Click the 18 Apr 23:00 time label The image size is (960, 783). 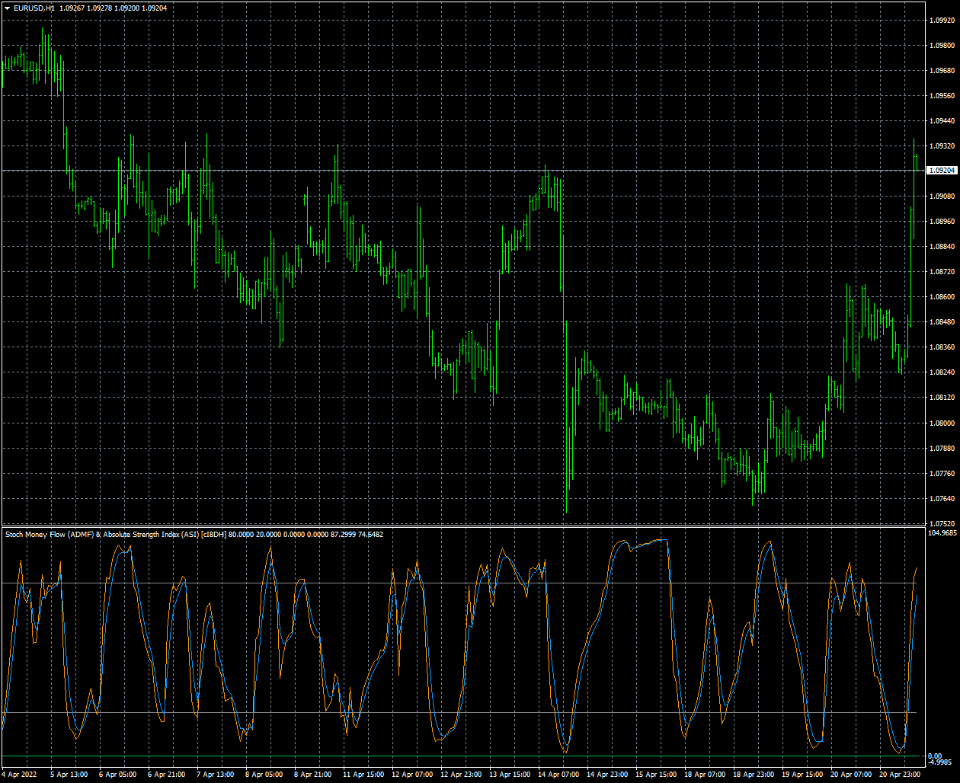tap(754, 775)
